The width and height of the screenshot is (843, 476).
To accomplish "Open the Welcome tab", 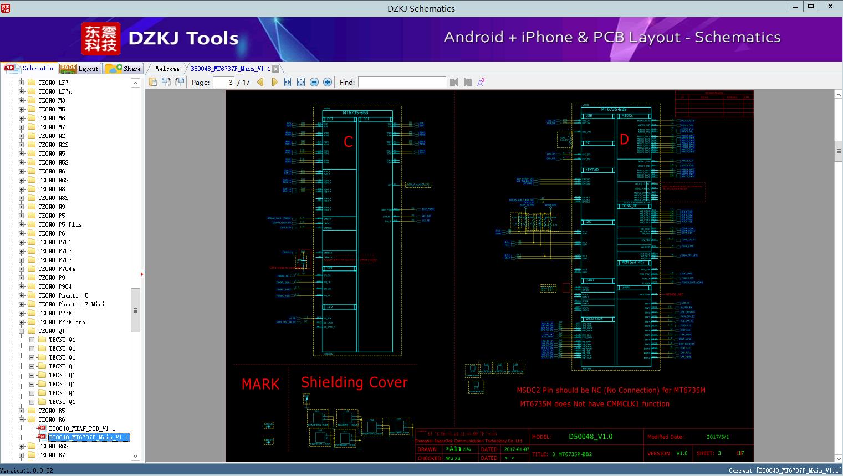I will 167,69.
